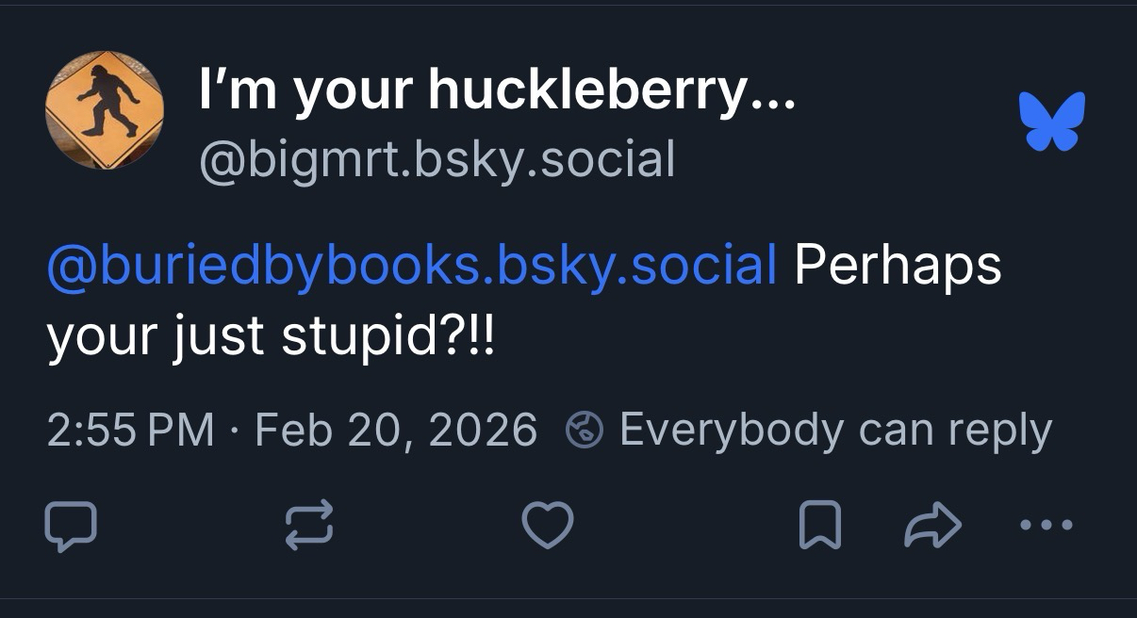Open the Bigfoot crossing sign profile avatar
1137x618 pixels.
[105, 110]
